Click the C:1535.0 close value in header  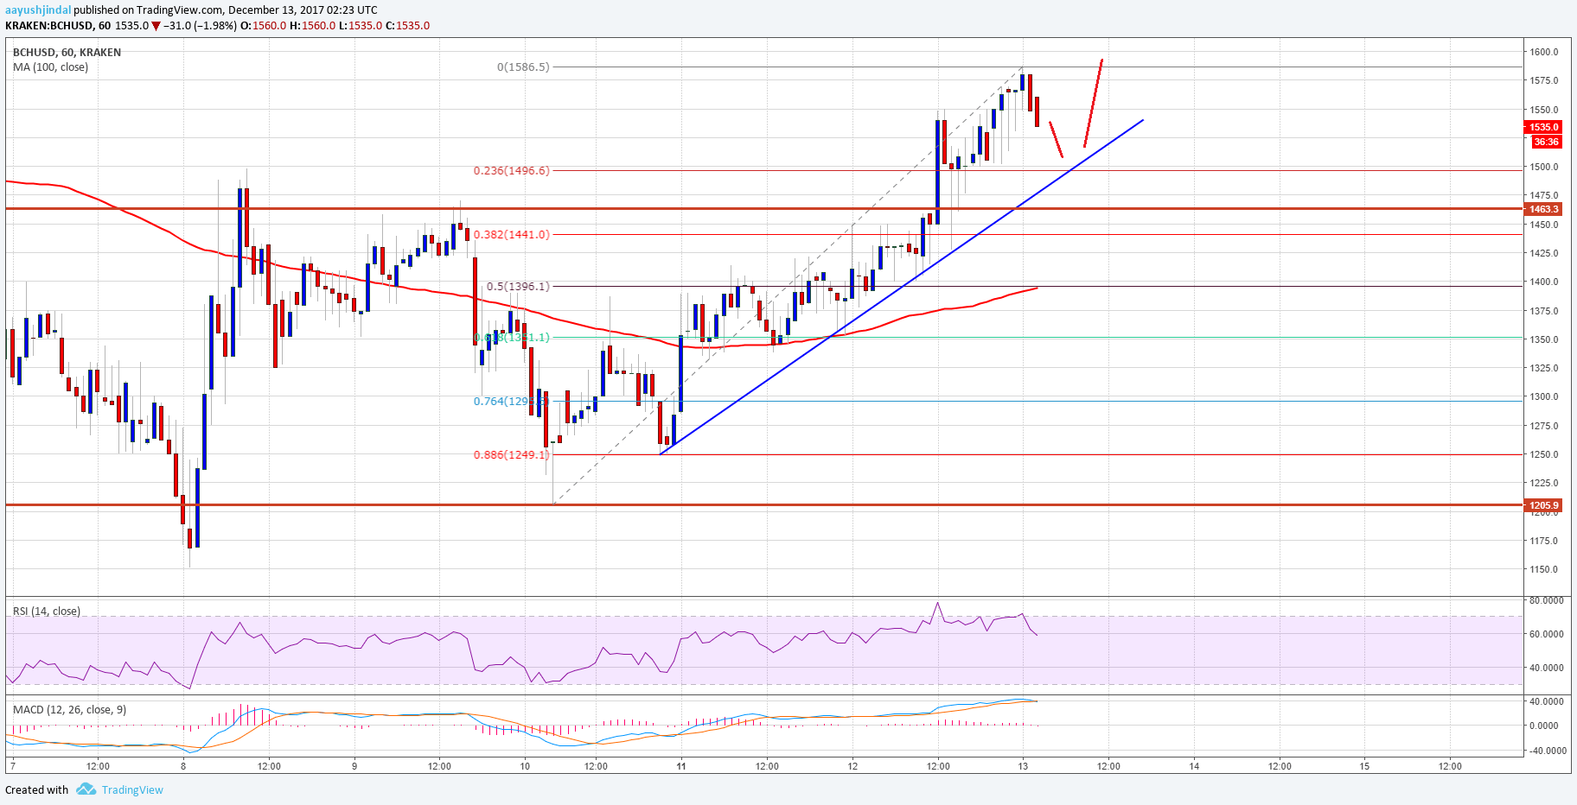(407, 26)
